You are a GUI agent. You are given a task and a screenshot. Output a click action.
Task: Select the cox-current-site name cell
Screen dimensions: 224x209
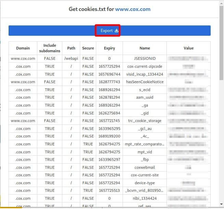[x=145, y=175]
